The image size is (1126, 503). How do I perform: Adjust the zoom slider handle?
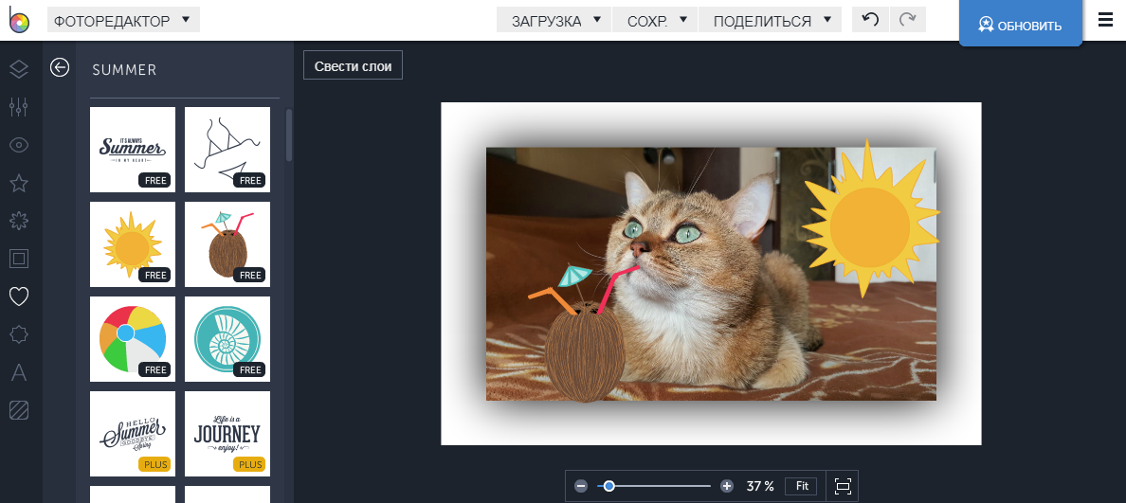tap(608, 486)
